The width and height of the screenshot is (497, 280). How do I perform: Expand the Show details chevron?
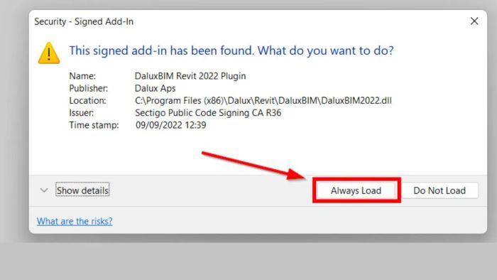coord(44,190)
